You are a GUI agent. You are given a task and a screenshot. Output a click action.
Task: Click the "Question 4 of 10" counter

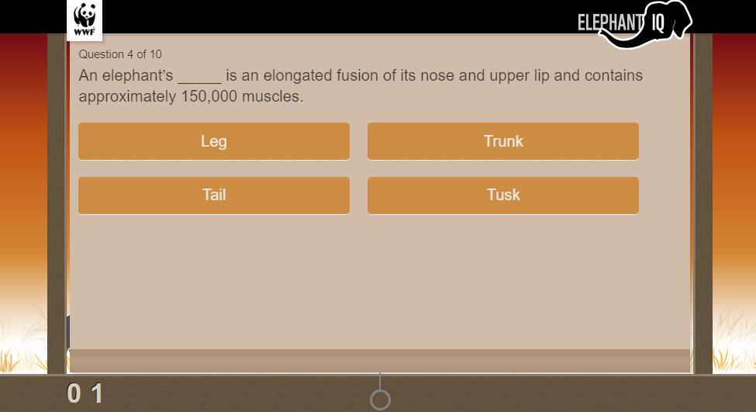(x=120, y=54)
